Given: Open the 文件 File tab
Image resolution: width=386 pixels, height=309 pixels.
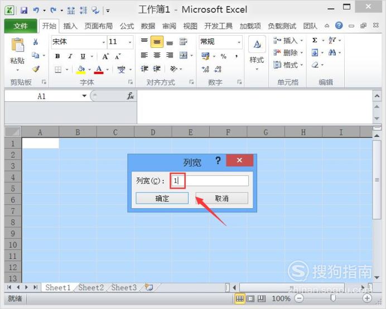Looking at the screenshot, I should tap(21, 26).
